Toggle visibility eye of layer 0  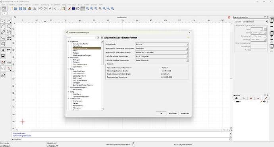pyautogui.click(x=264, y=102)
